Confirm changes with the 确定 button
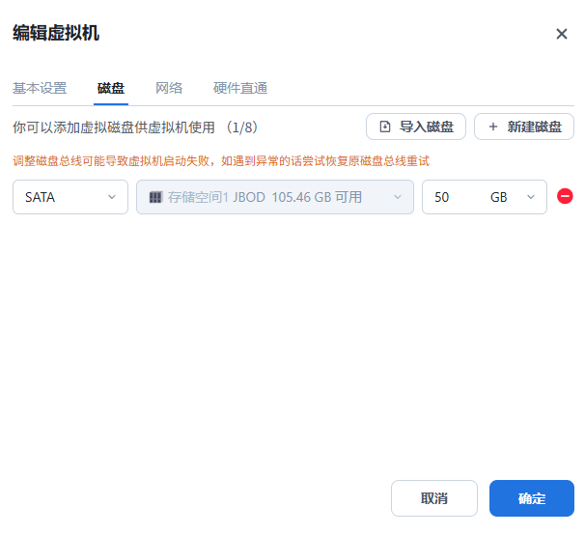585x535 pixels. [x=532, y=498]
